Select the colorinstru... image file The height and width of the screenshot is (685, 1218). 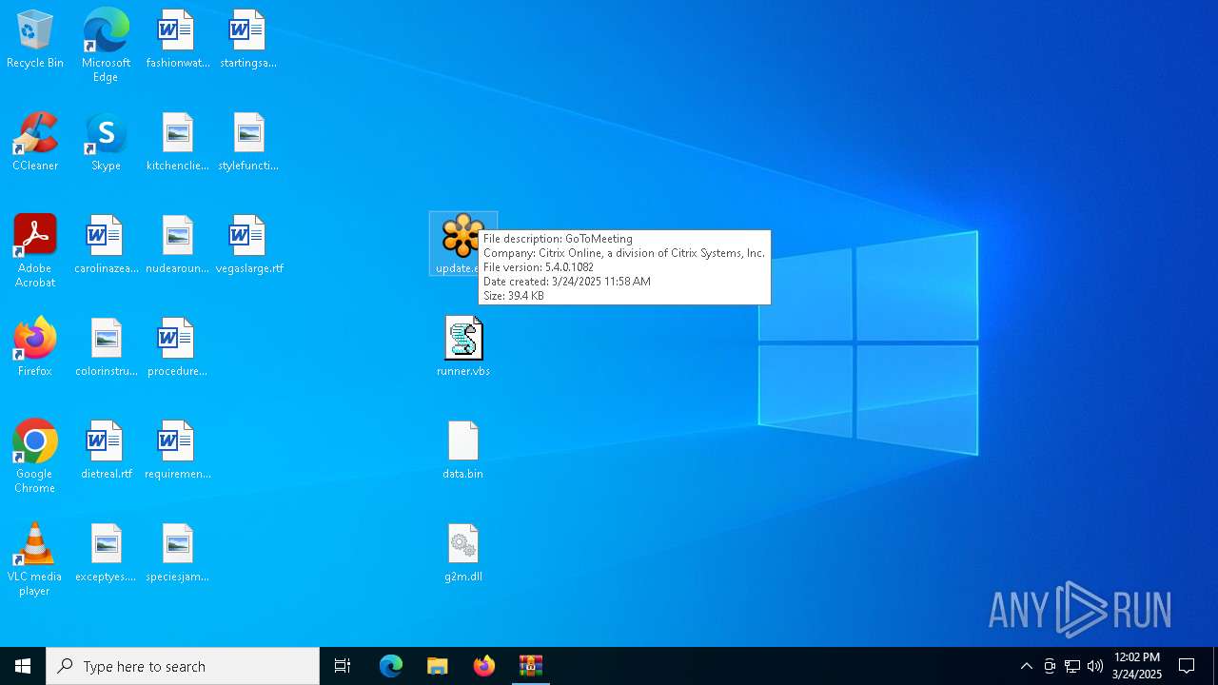tap(106, 348)
